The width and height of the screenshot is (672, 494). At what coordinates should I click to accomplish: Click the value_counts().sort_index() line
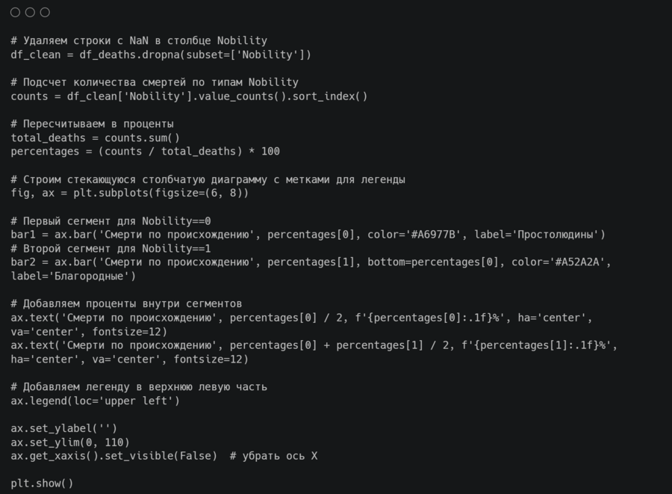point(189,96)
